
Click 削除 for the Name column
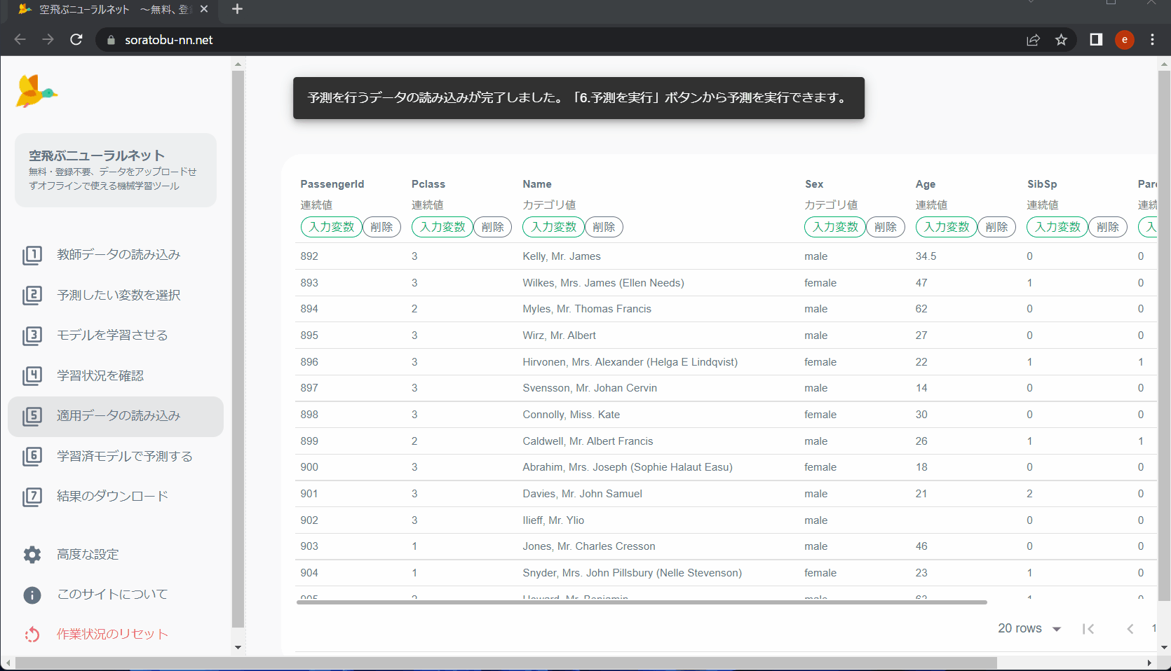click(x=604, y=227)
